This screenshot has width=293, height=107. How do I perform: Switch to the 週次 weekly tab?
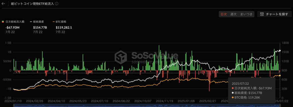click(233, 14)
